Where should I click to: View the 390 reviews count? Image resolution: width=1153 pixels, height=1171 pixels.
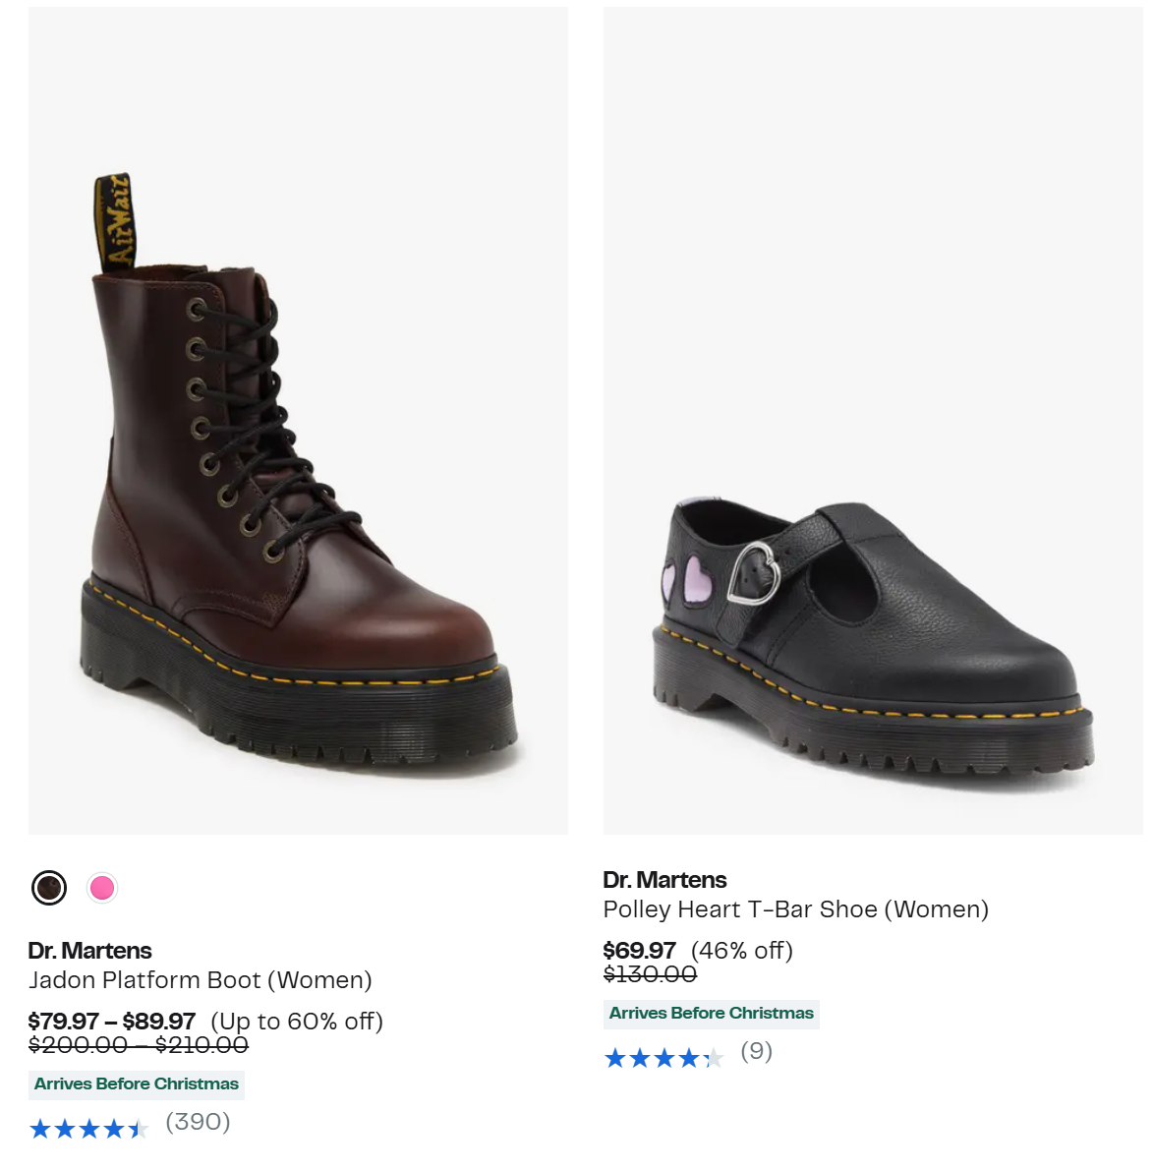(198, 1122)
